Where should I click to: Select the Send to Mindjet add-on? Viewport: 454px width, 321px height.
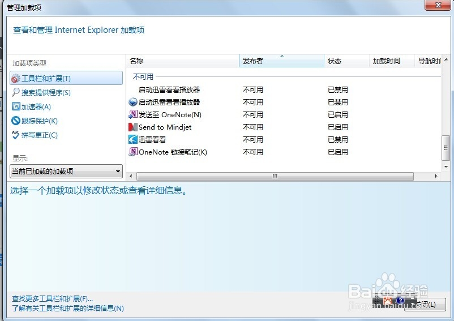pyautogui.click(x=284, y=127)
